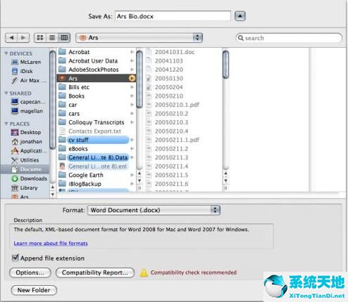
Task: Click the arrow beside the Ars folder
Action: point(132,78)
